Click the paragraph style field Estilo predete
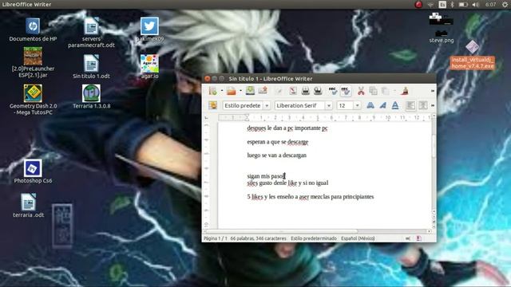The height and width of the screenshot is (287, 511). pos(243,105)
